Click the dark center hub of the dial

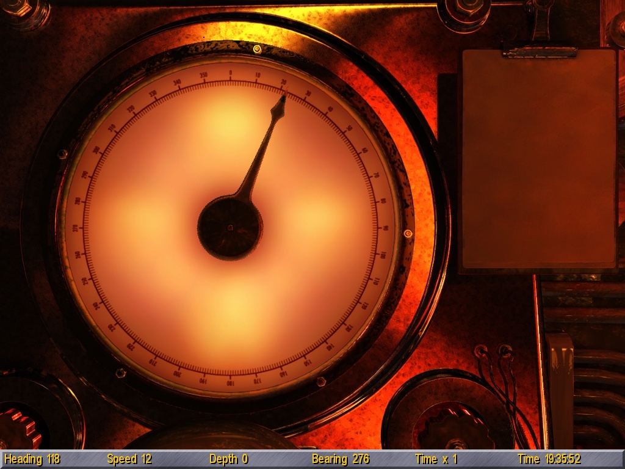click(230, 228)
